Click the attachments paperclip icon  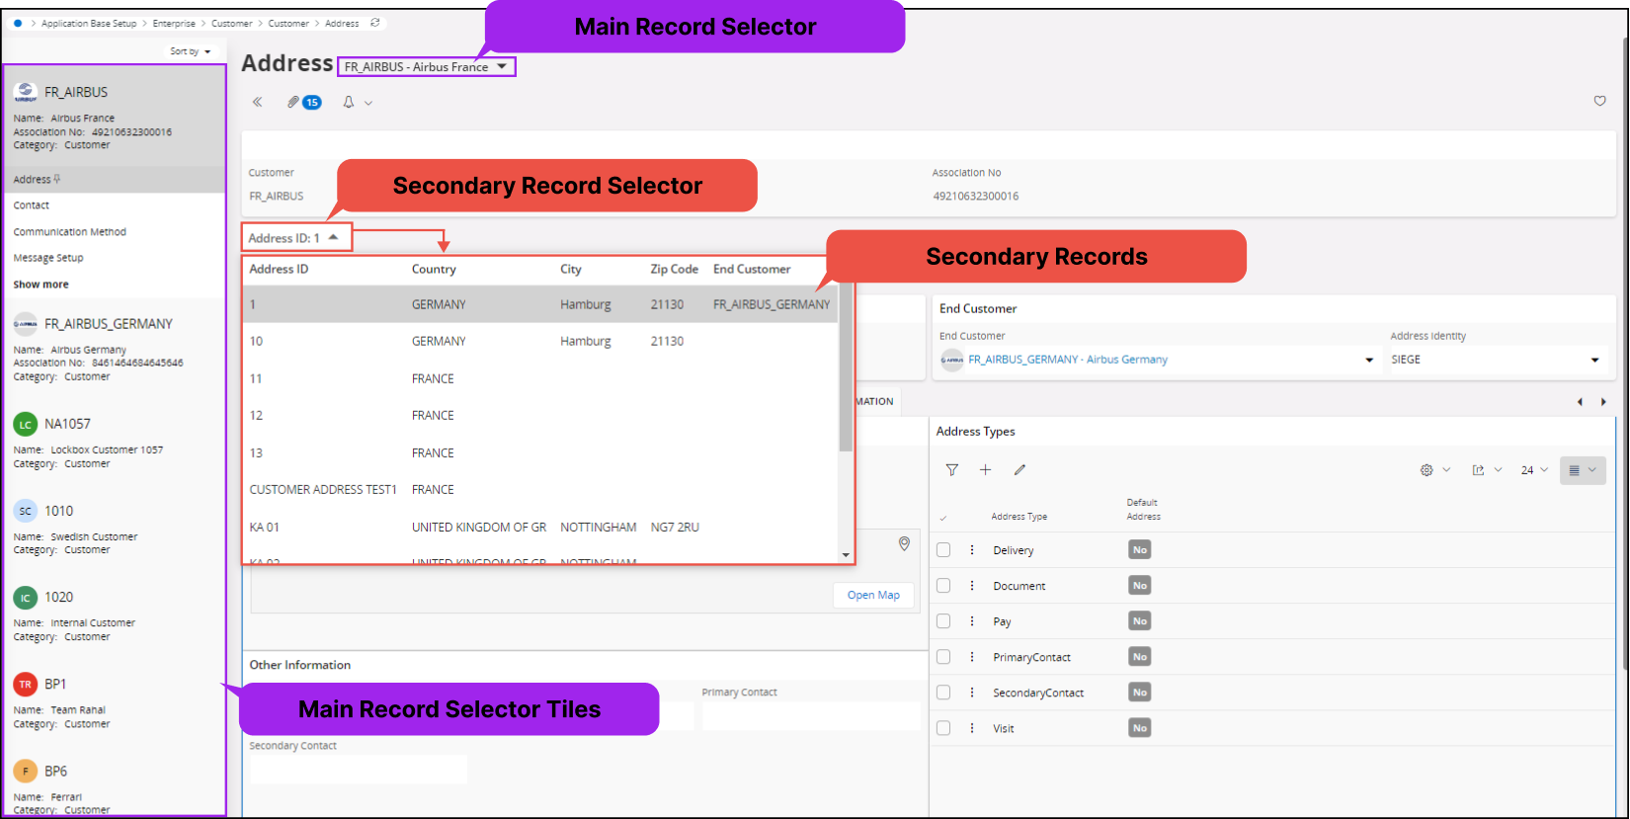[x=293, y=102]
